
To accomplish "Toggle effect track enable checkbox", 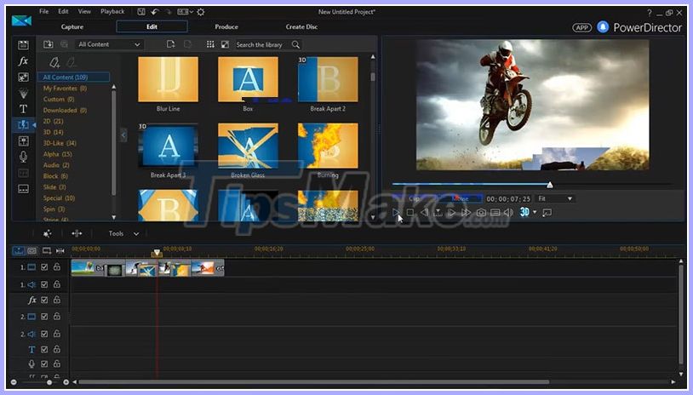I will coord(44,300).
